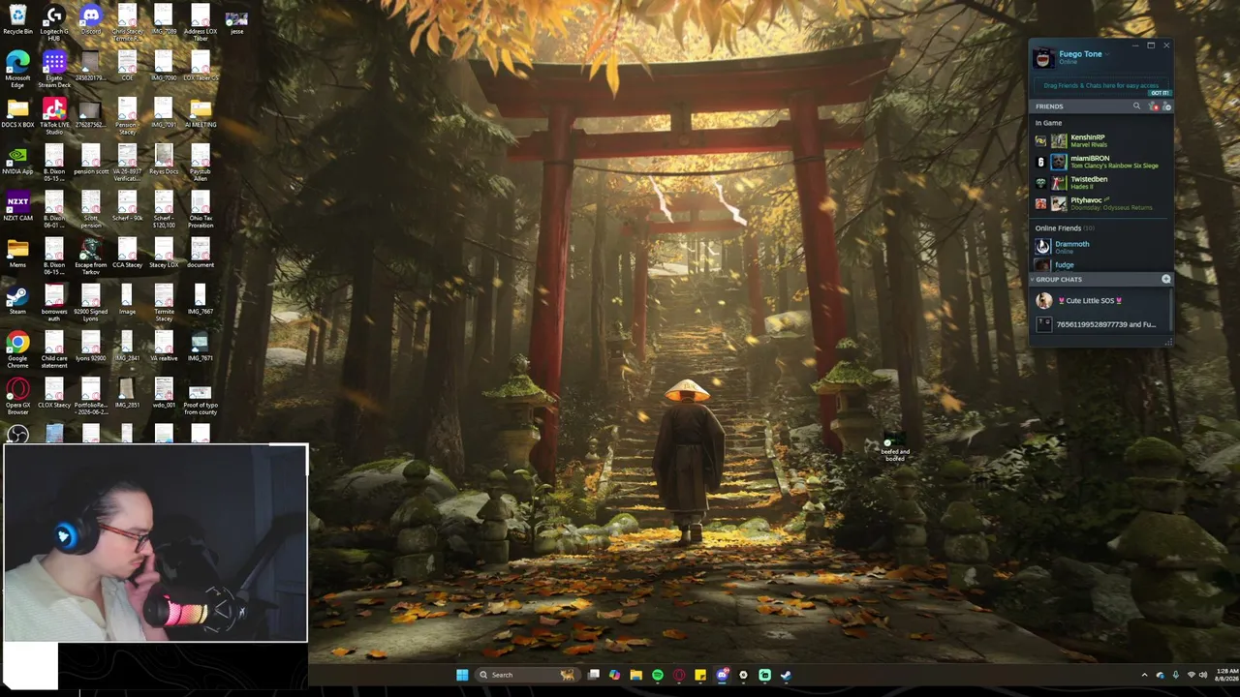Select the DOCS X BOX folder

[17, 113]
